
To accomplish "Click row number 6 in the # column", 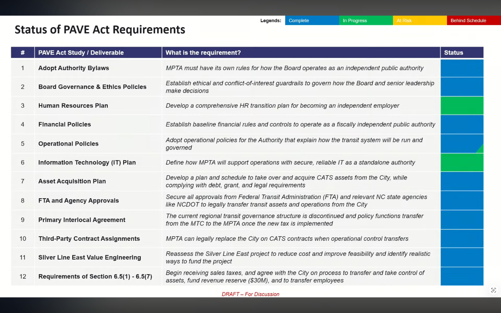I will 23,162.
